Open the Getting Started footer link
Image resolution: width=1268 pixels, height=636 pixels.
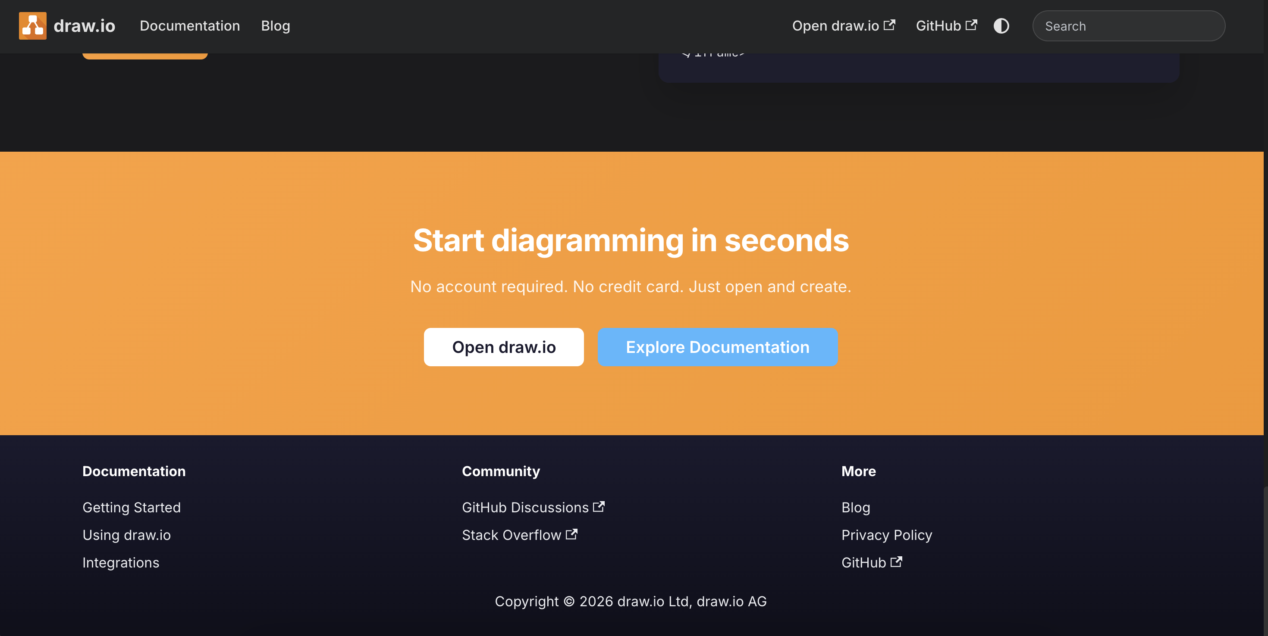[132, 507]
